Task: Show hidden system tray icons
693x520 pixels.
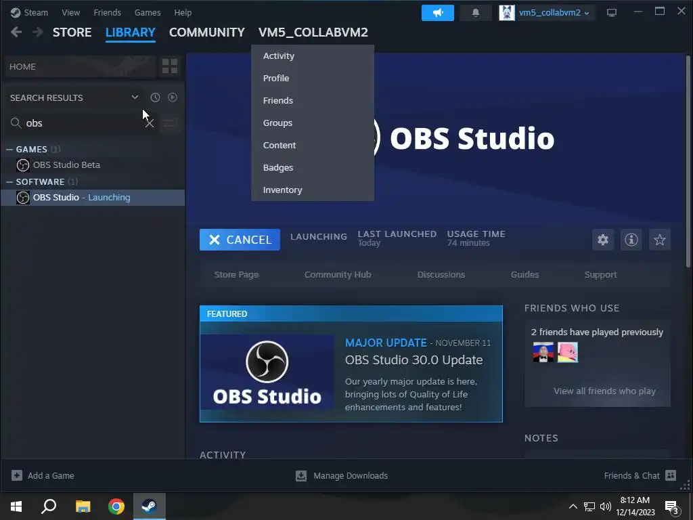Action: point(573,506)
